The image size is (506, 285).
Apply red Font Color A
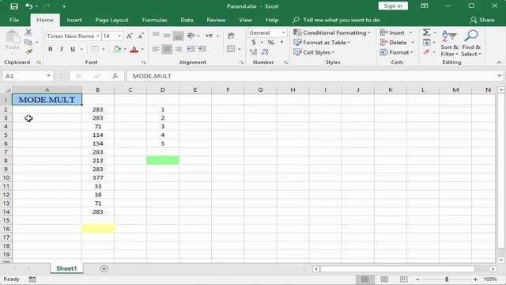134,49
